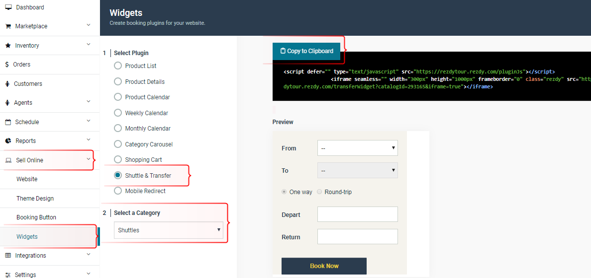591x278 pixels.
Task: Select the Category Carousel plugin radio
Action: pyautogui.click(x=118, y=144)
